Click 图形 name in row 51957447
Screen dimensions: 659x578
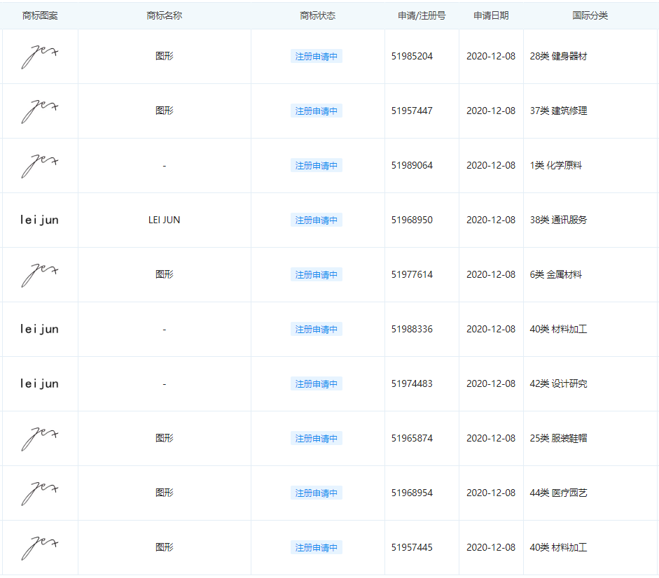point(165,111)
